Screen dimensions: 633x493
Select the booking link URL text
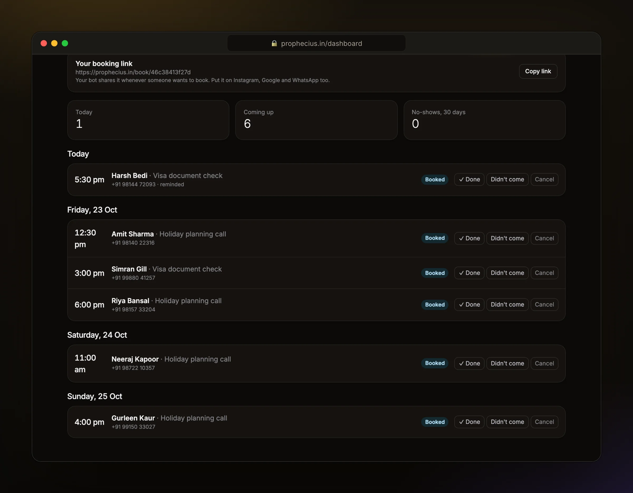pyautogui.click(x=133, y=72)
